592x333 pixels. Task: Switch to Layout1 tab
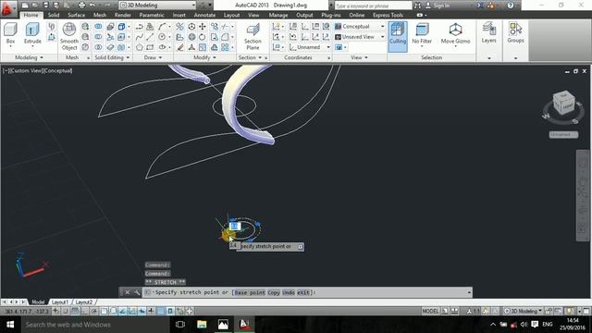point(60,302)
